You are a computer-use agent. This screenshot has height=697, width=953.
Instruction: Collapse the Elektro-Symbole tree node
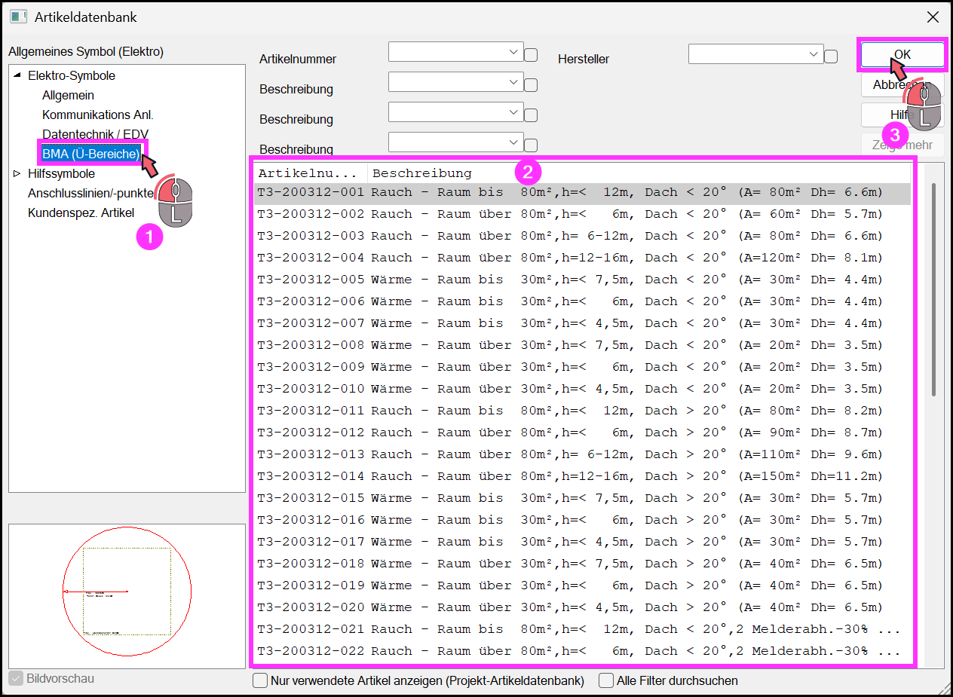17,75
